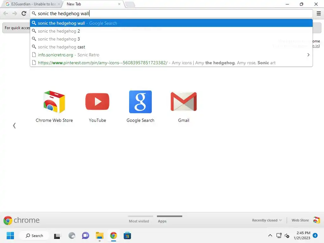
Task: Choose suggestion 'sonic the hedgehog cast'
Action: pyautogui.click(x=171, y=47)
